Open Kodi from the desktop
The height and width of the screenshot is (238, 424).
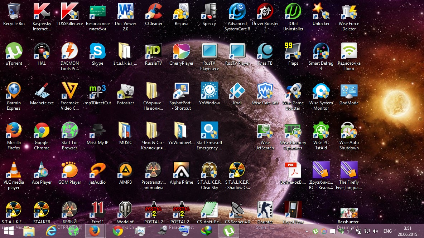[x=237, y=91]
